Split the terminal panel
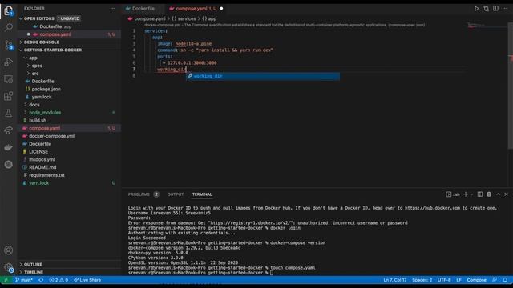This screenshot has width=513, height=288. click(479, 194)
